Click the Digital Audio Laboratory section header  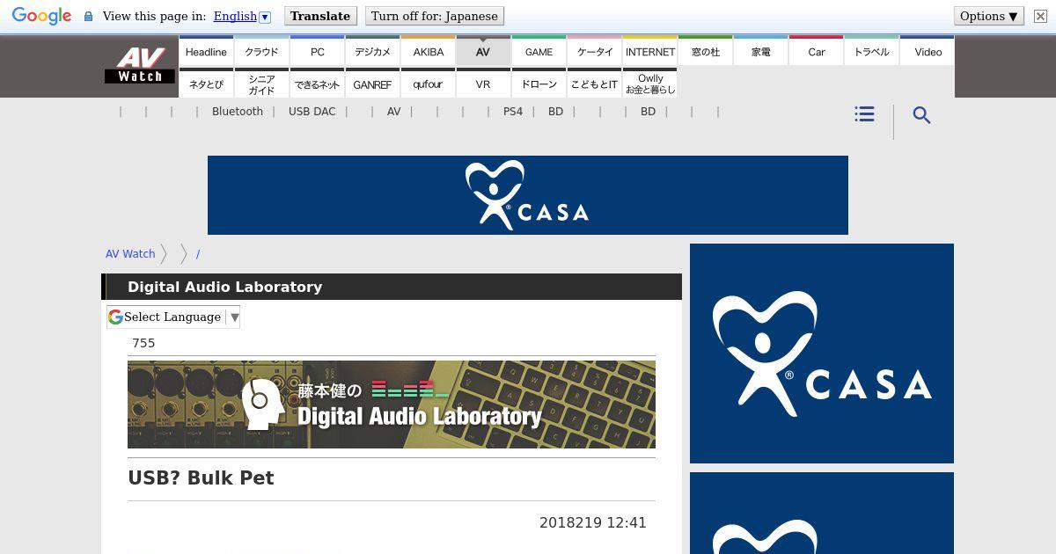pyautogui.click(x=392, y=287)
